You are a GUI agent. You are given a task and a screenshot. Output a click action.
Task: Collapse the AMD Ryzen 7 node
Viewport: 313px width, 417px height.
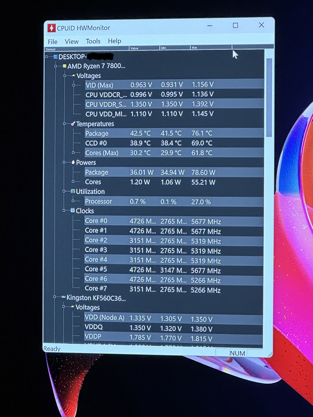(x=56, y=66)
